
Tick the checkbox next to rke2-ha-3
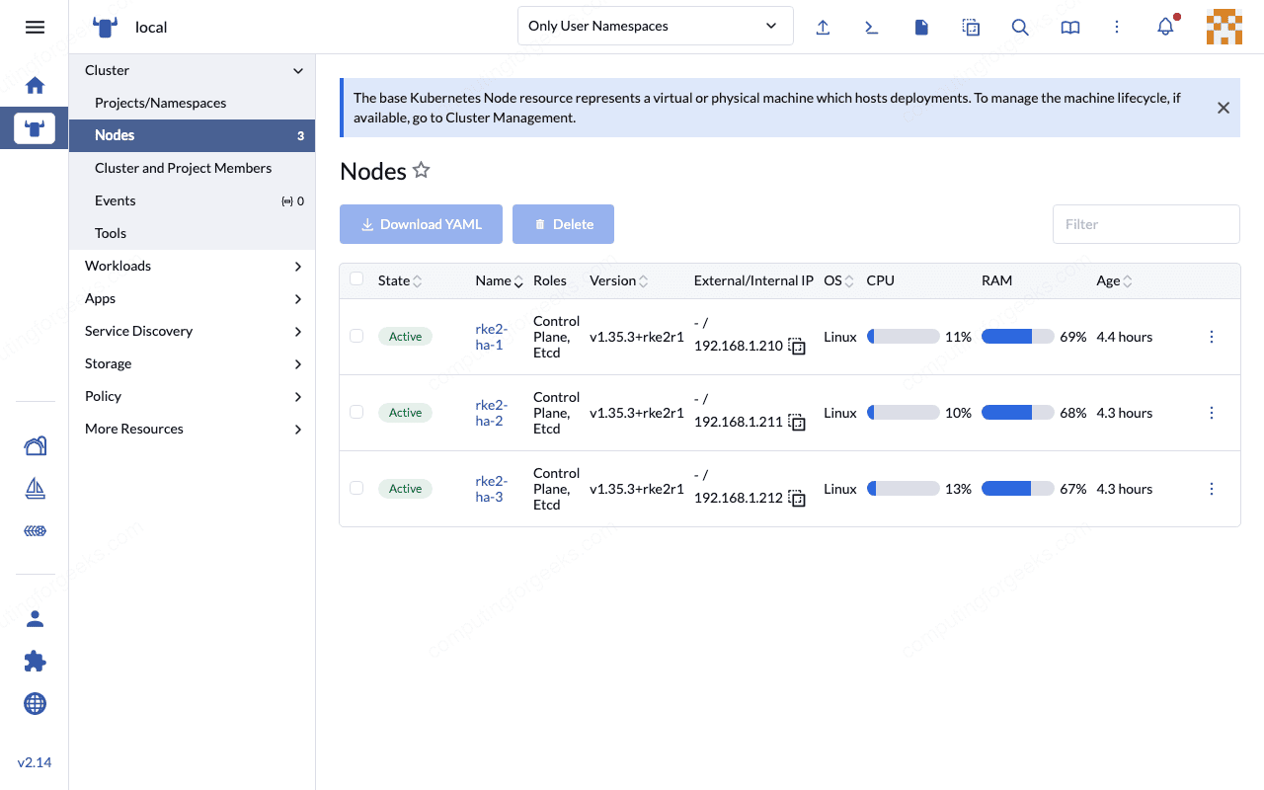point(356,488)
